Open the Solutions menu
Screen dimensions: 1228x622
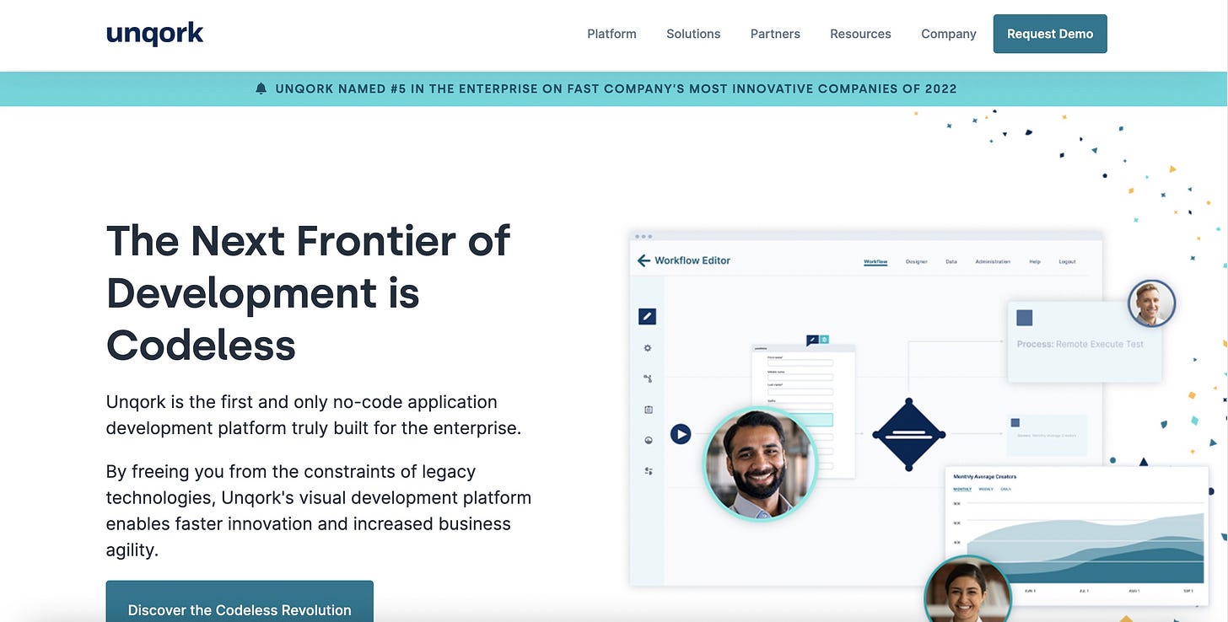[693, 34]
